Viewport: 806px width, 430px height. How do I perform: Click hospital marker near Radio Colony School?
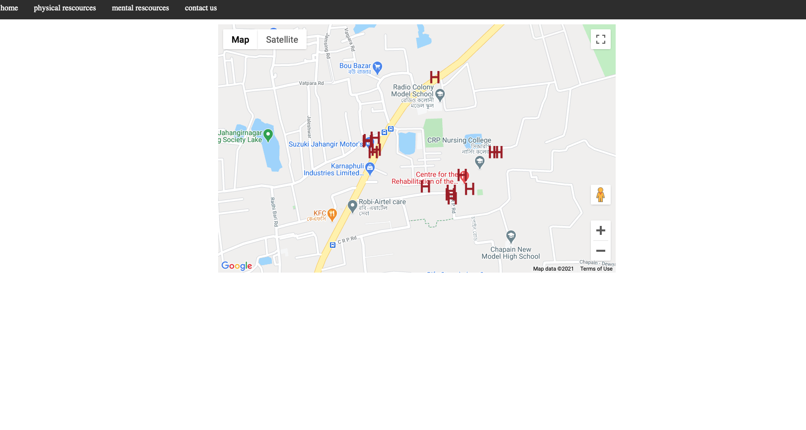[435, 77]
